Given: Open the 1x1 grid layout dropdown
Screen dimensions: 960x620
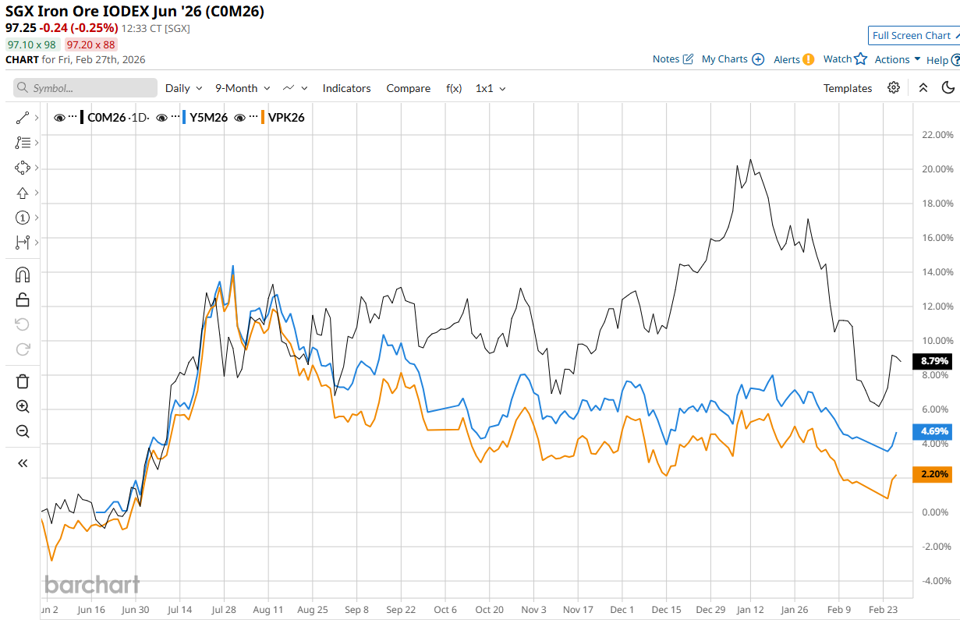Looking at the screenshot, I should point(491,88).
